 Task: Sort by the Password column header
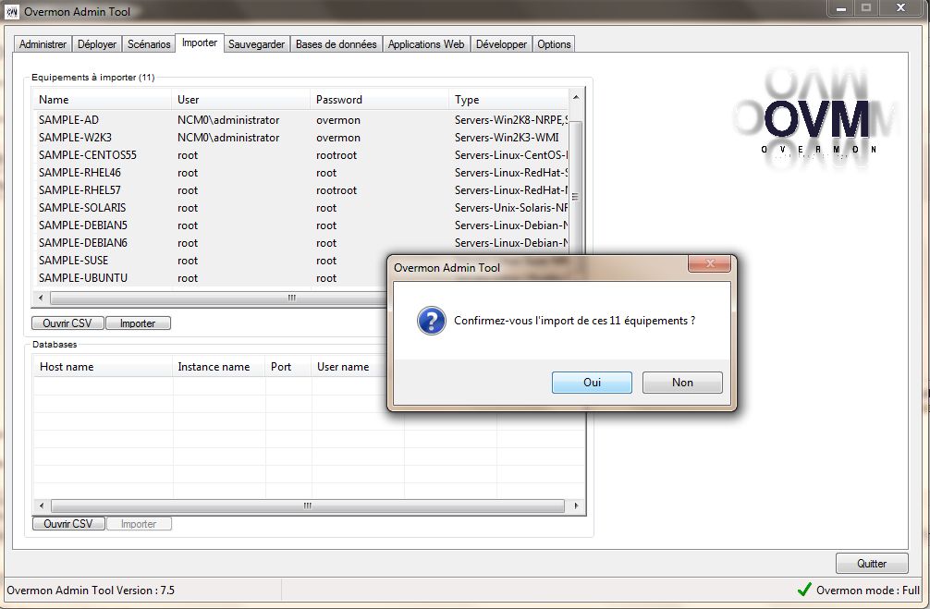(x=379, y=100)
